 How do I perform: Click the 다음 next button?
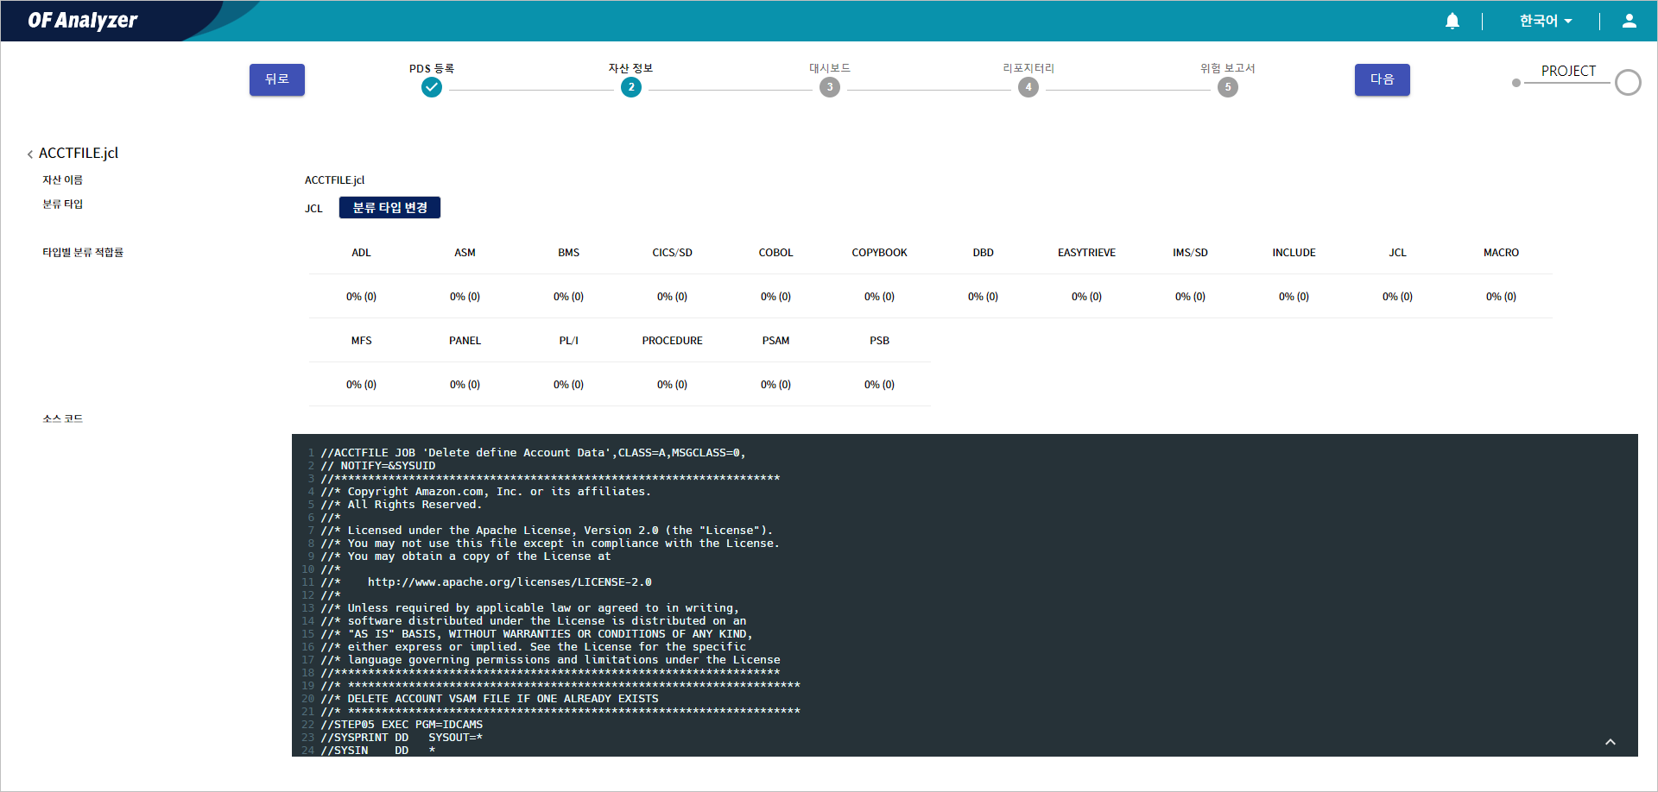pos(1383,79)
